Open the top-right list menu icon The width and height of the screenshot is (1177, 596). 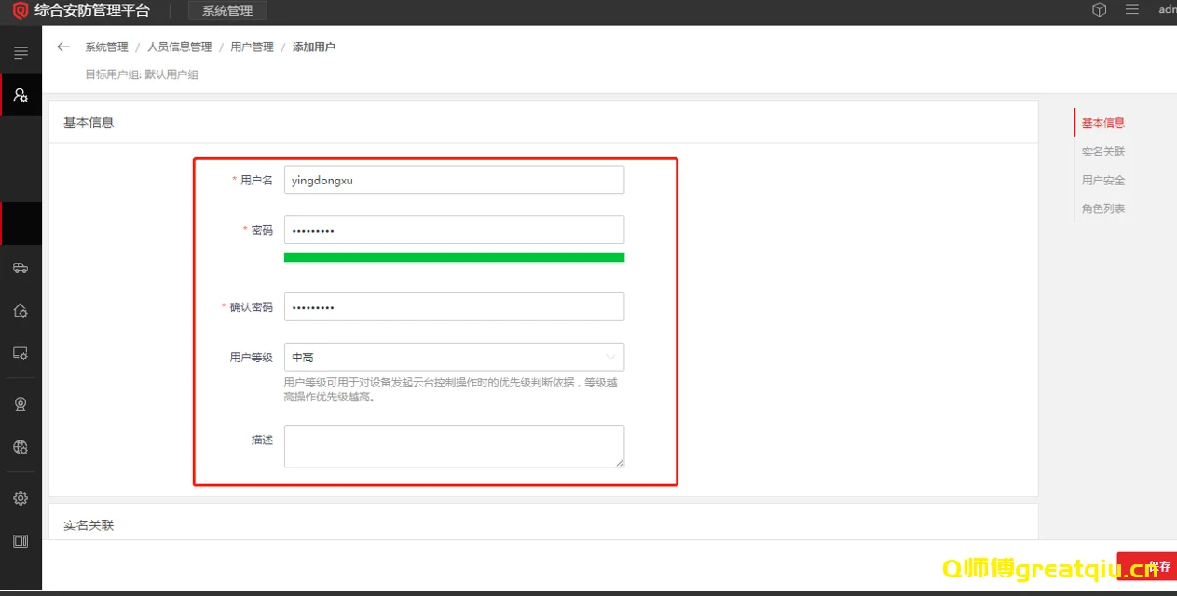click(1132, 10)
